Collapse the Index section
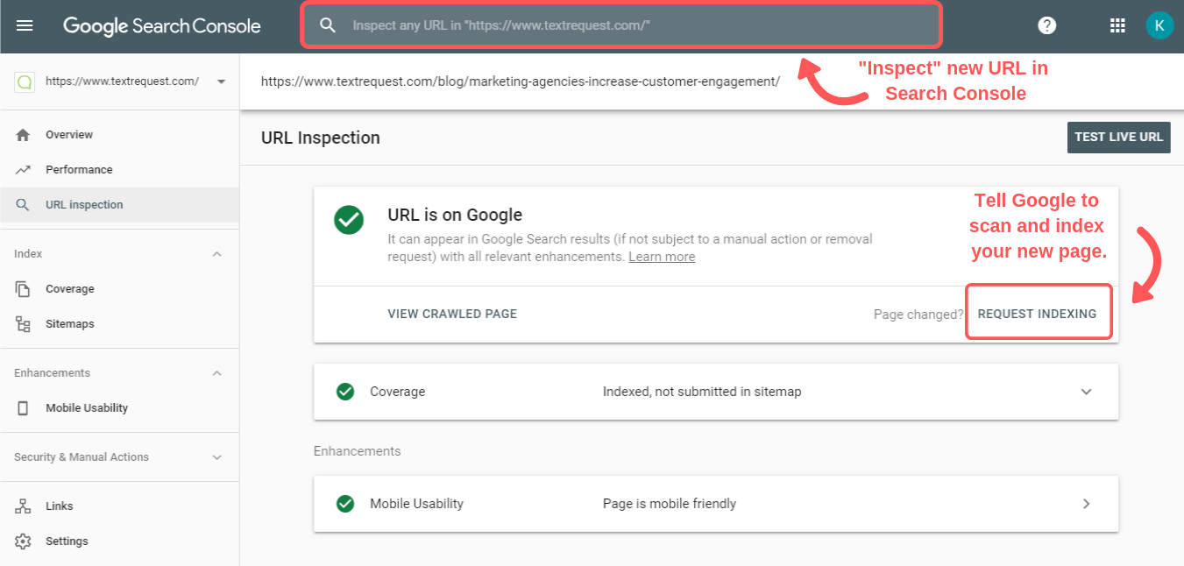The height and width of the screenshot is (566, 1184). point(217,254)
